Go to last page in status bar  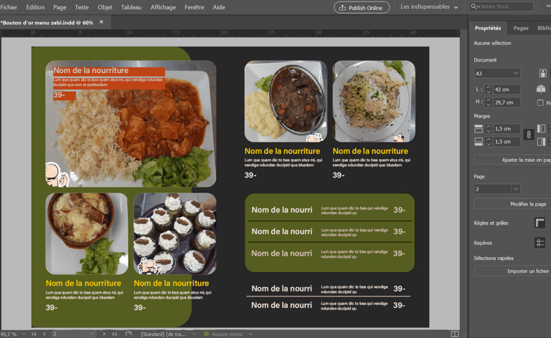[x=115, y=334]
